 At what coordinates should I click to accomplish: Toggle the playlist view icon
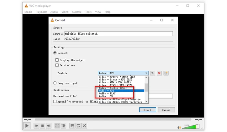(72, 126)
